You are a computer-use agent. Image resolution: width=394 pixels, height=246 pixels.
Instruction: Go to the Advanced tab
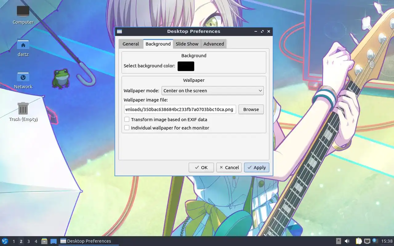(x=214, y=44)
